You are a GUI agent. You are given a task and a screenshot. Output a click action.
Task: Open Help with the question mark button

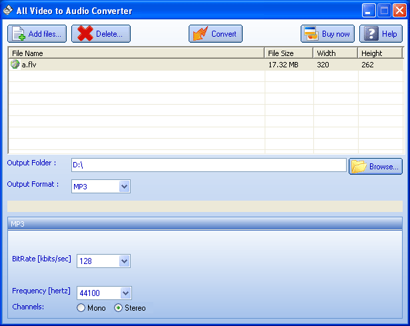[381, 34]
